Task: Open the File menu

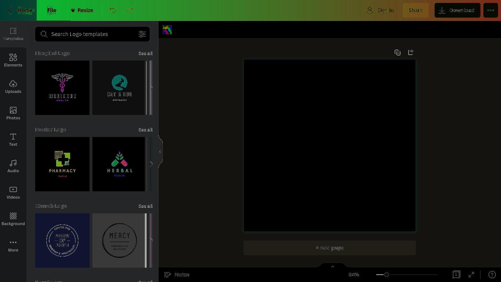Action: pyautogui.click(x=52, y=10)
